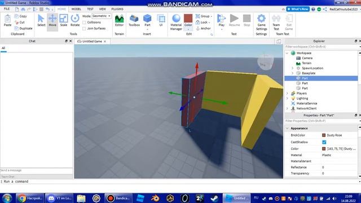
Task: Click the Group button
Action: click(204, 16)
